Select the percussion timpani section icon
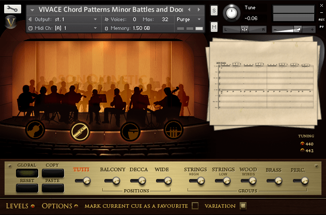 (x=130, y=131)
